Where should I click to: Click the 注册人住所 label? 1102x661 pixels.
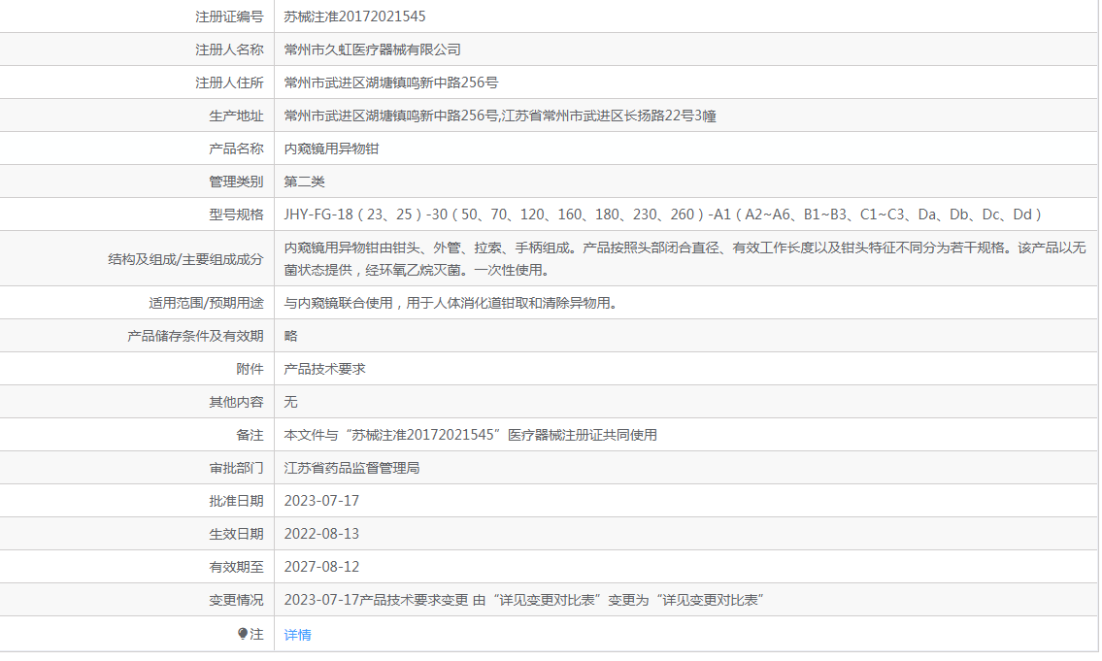click(229, 83)
